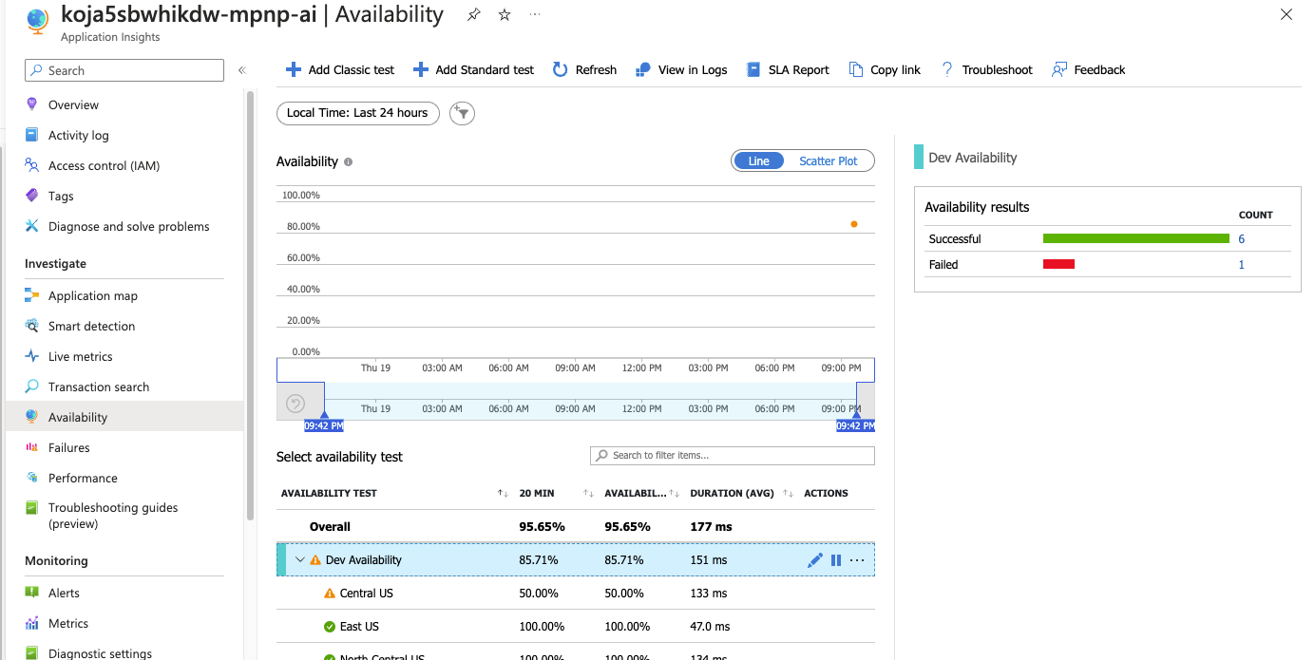Open View in Logs
Screen dimensions: 1315x660
coord(681,69)
